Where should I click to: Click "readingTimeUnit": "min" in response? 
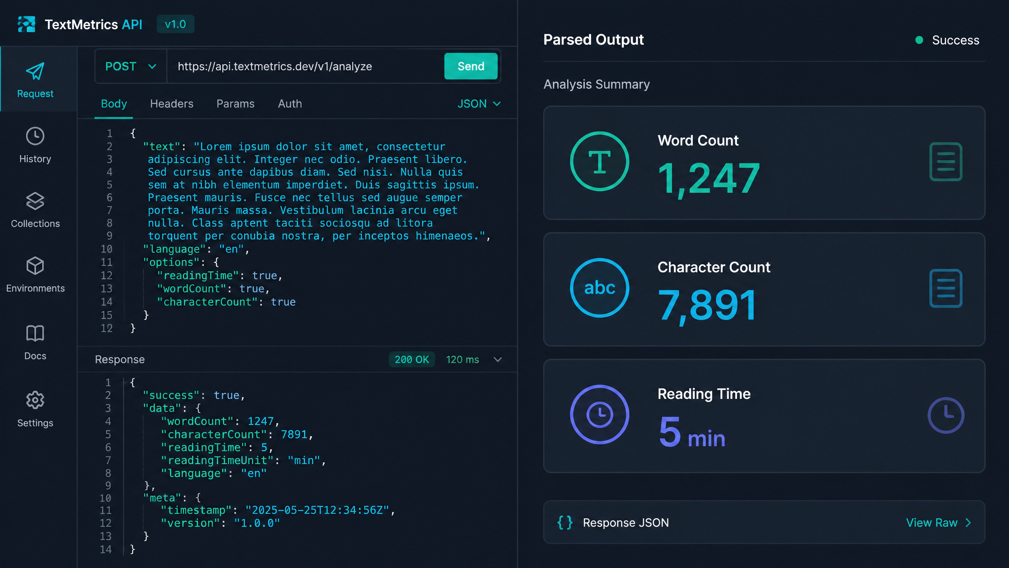[243, 461]
